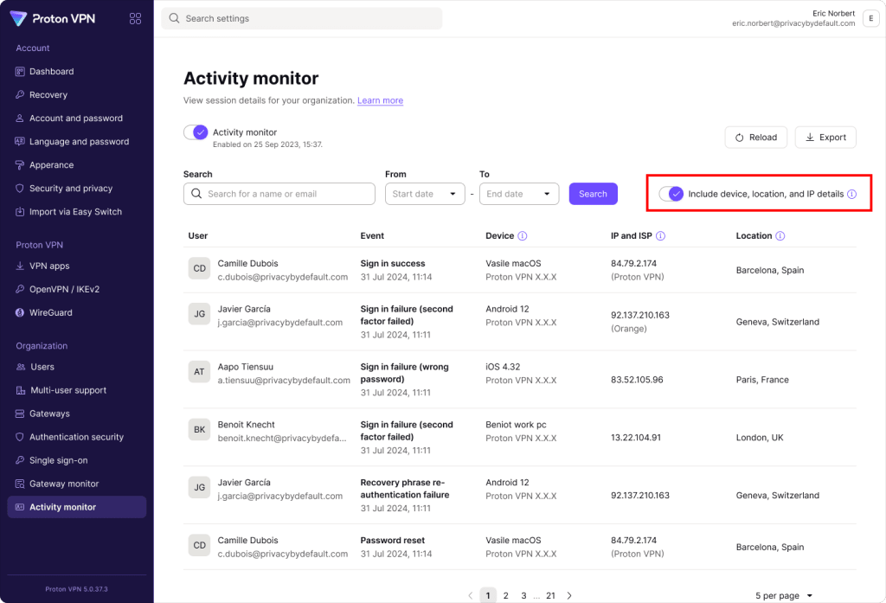Click the purple Search button
Viewport: 886px width, 603px height.
tap(593, 194)
